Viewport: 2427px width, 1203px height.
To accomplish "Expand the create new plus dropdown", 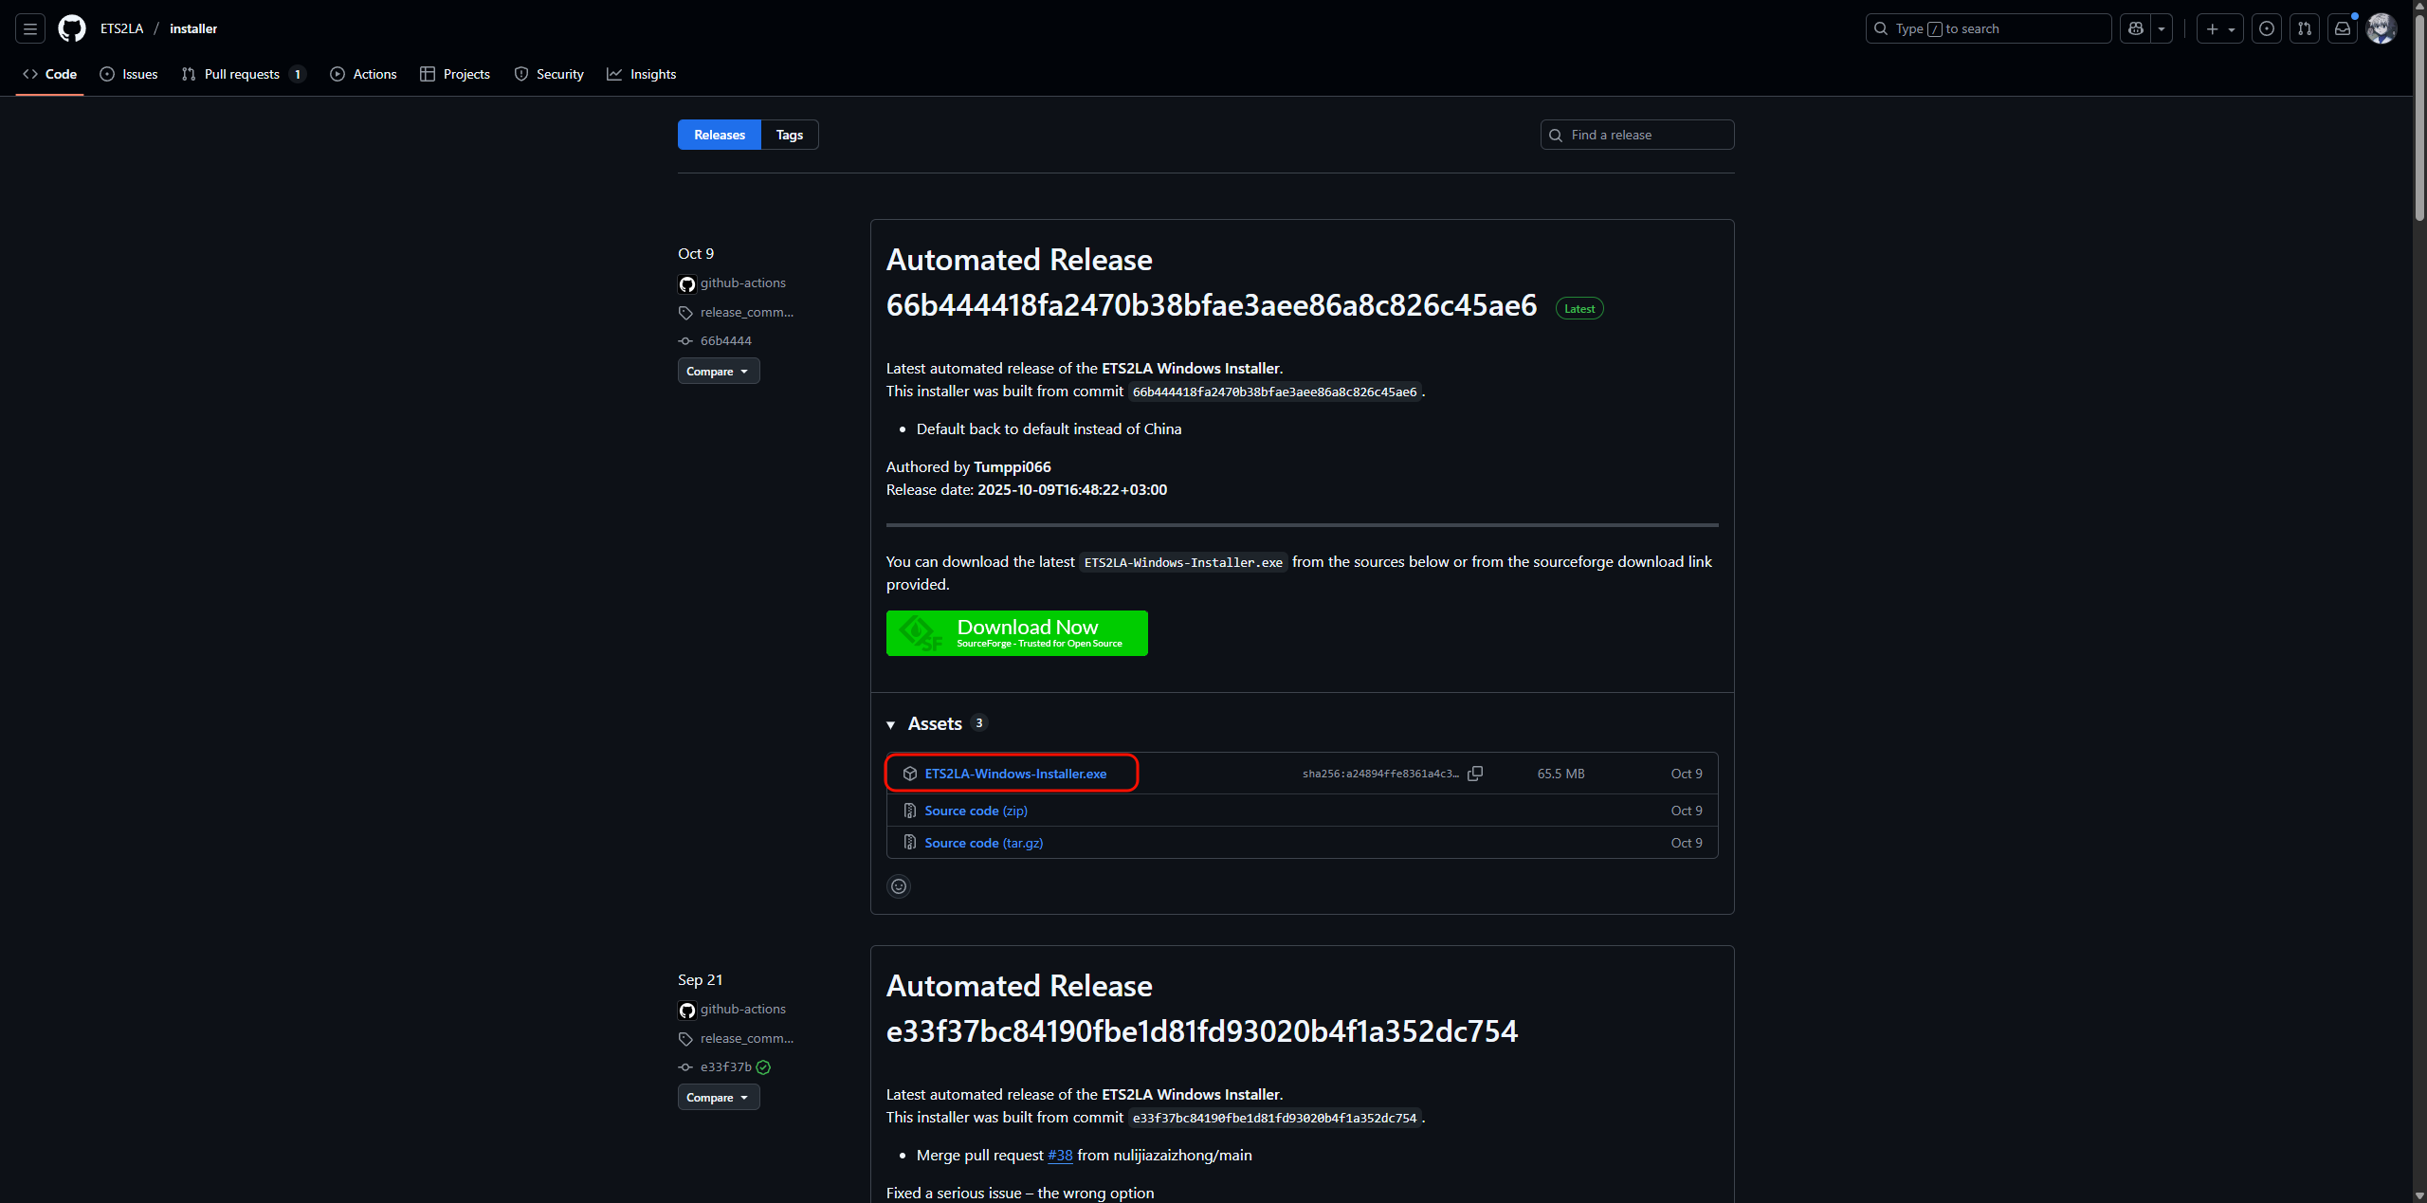I will click(x=2220, y=28).
